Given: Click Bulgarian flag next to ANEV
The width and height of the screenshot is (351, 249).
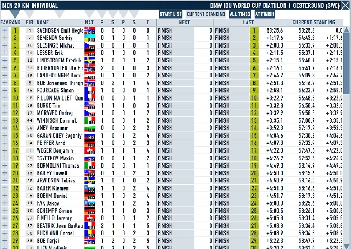Looking at the screenshot, I should 90,128.
